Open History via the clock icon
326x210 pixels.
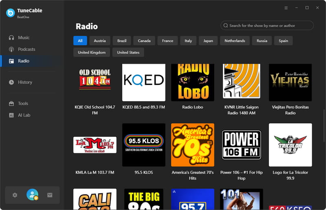(11, 82)
